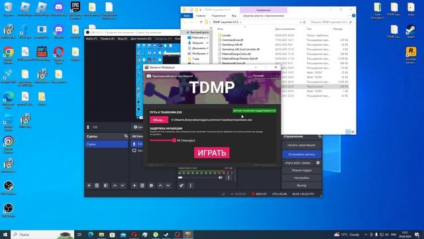Open Настройки button in OBS controls
Image resolution: width=424 pixels, height=239 pixels.
pos(301,178)
